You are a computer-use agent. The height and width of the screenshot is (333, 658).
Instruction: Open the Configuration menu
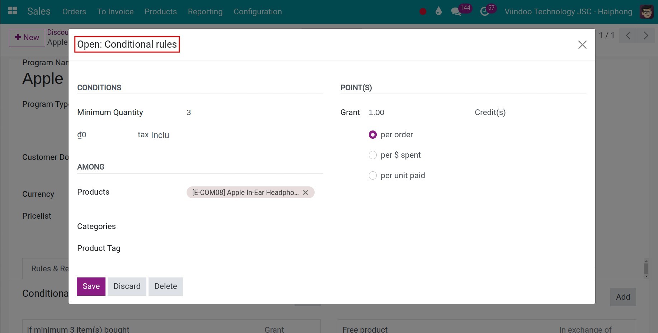point(258,11)
